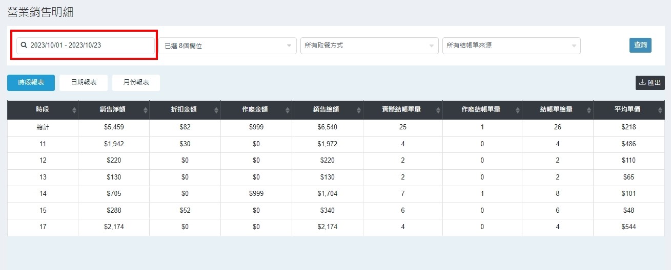The width and height of the screenshot is (671, 270).
Task: Open the 所有結帳單來源 dropdown
Action: [x=511, y=46]
